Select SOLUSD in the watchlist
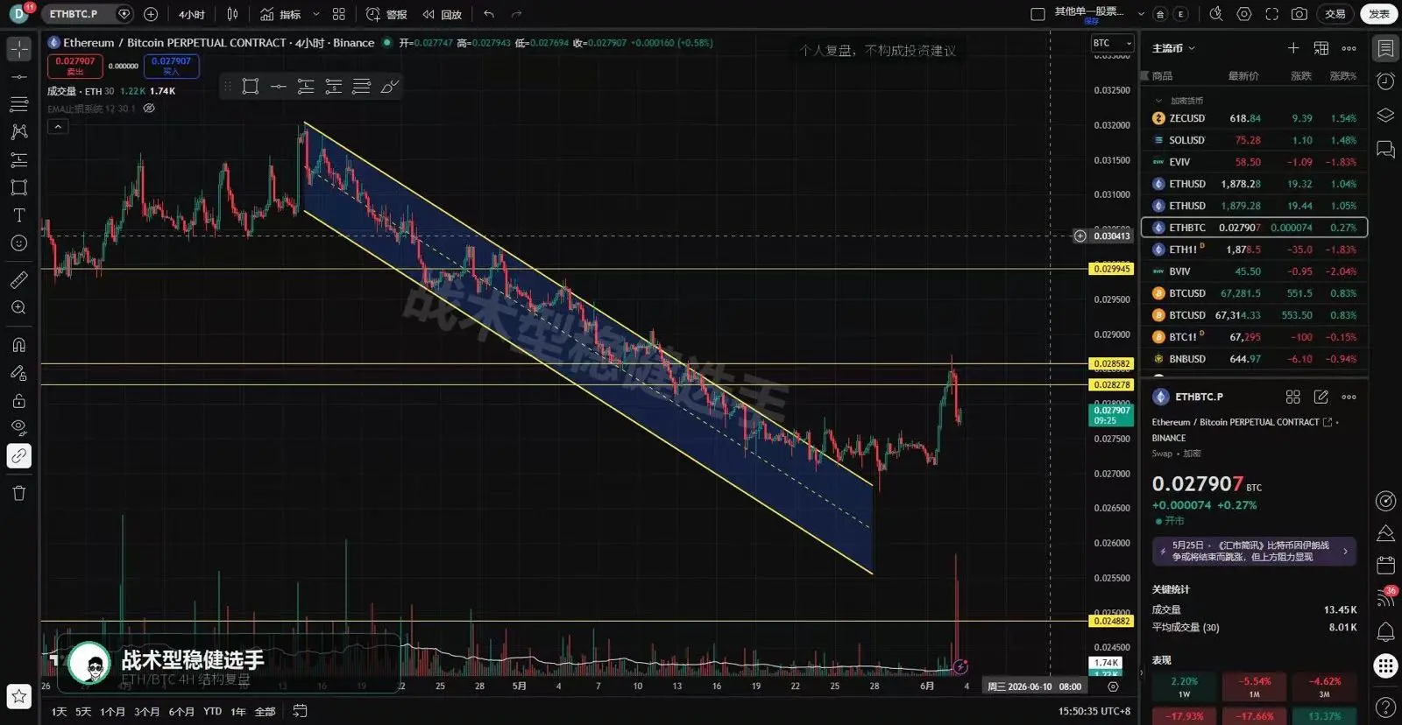 tap(1254, 140)
